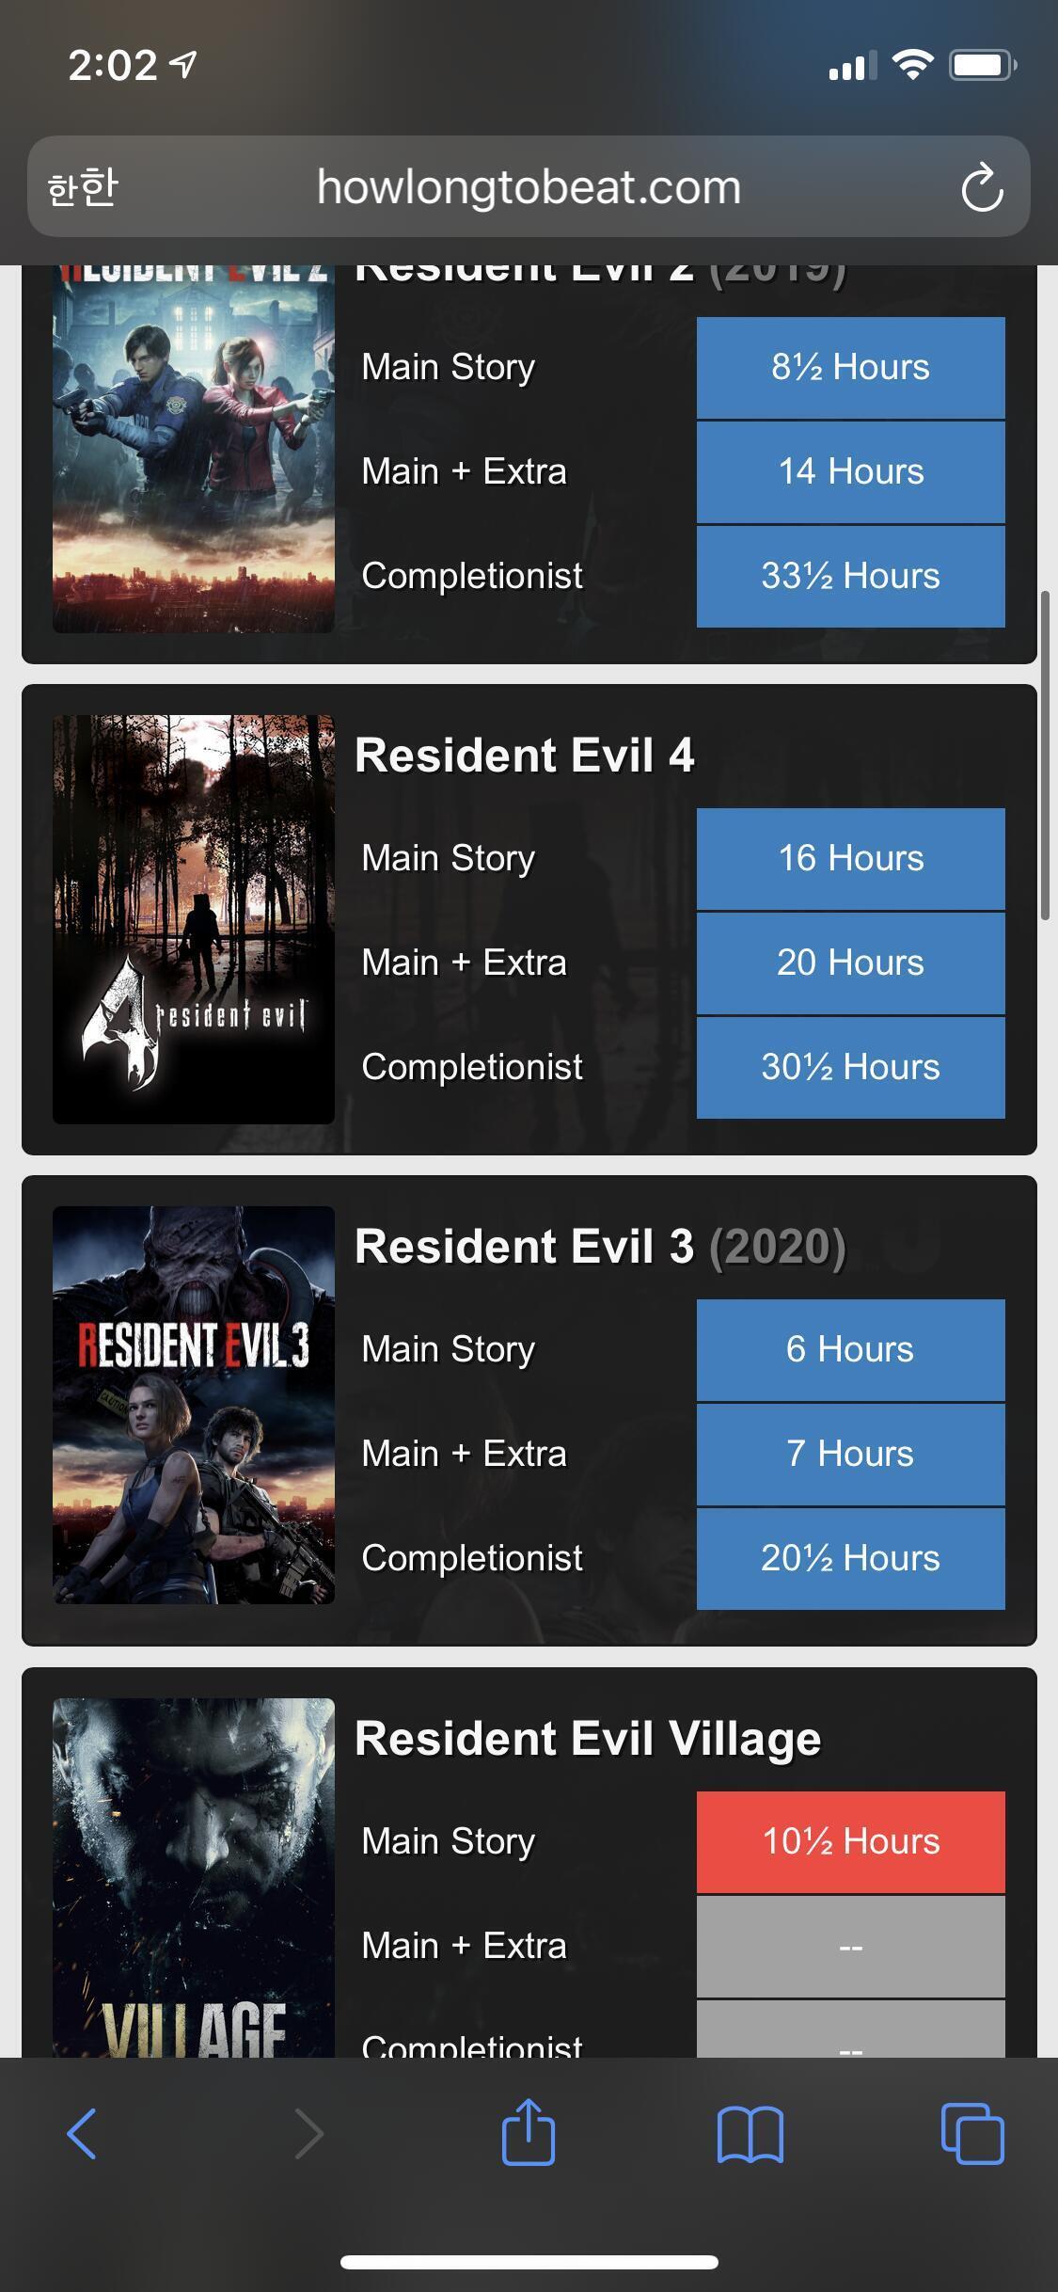Select Resident Evil 4 cover art
Image resolution: width=1058 pixels, height=2292 pixels.
194,919
